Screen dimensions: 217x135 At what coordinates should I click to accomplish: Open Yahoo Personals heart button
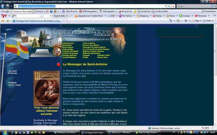pyautogui.click(x=200, y=16)
